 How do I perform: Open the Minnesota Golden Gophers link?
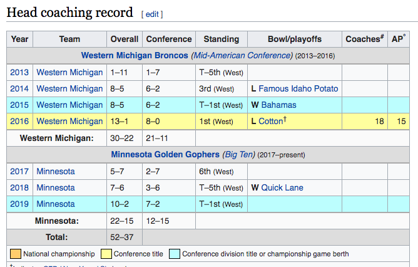coord(165,154)
